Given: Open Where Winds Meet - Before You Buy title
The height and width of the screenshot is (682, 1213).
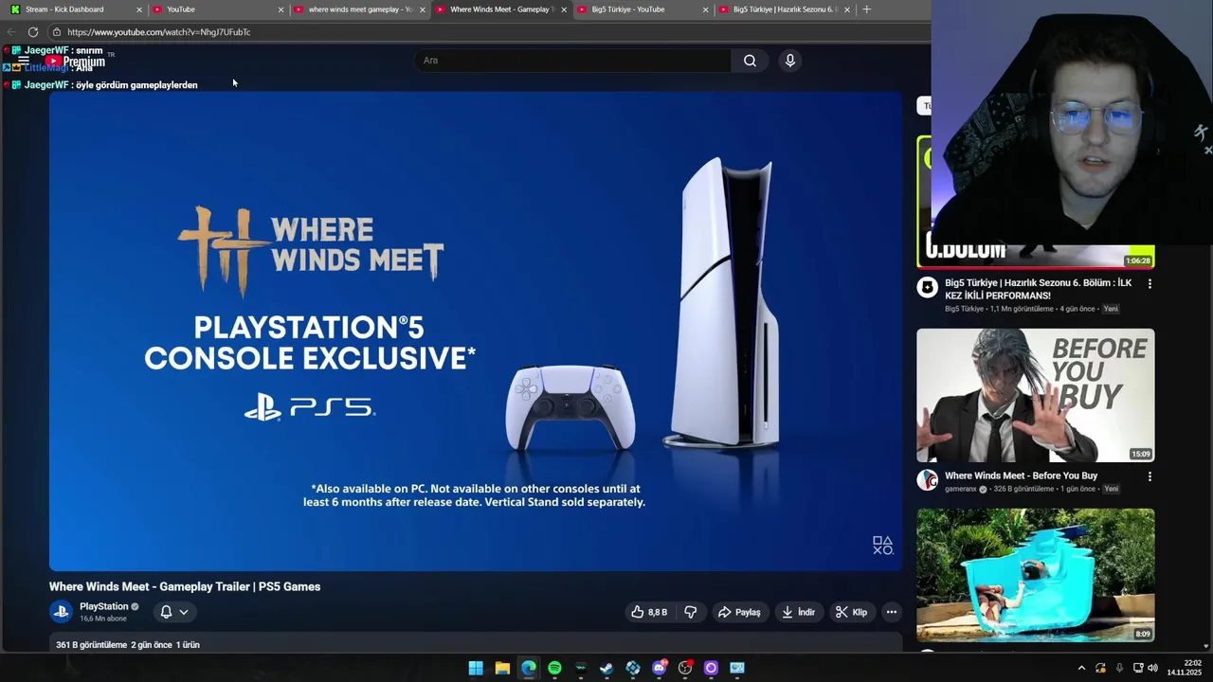Looking at the screenshot, I should [x=1021, y=476].
